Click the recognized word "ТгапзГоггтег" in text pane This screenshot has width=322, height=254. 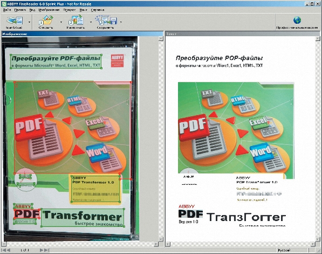pos(246,217)
